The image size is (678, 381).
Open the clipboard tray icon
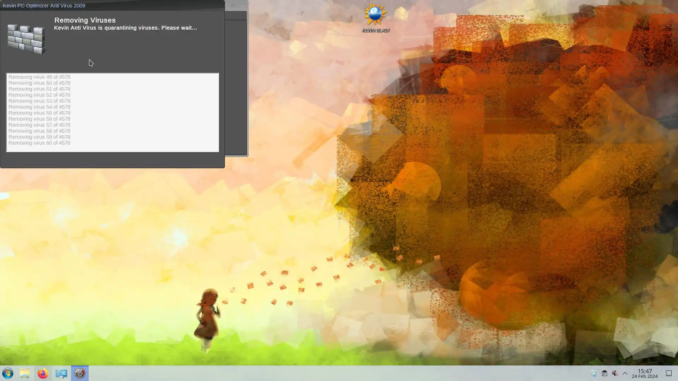(x=604, y=373)
